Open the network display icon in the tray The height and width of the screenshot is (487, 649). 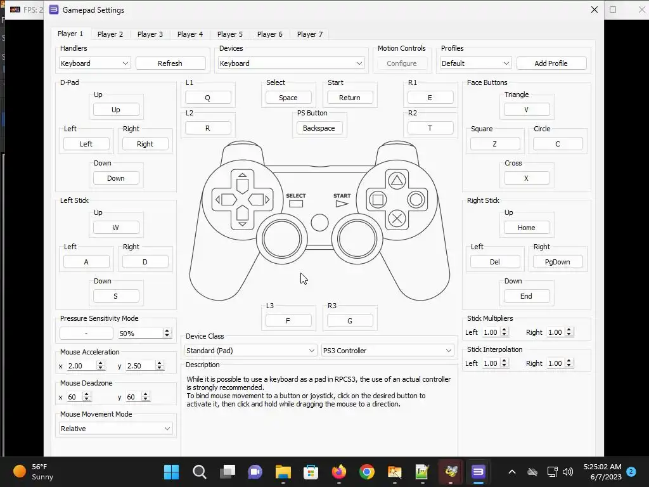point(552,472)
